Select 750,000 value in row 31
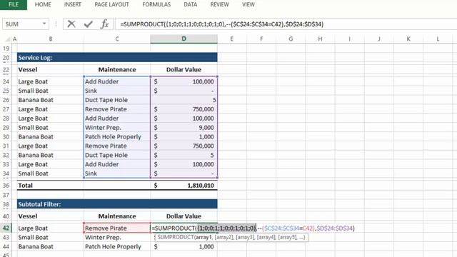Viewport: 457px width, 257px height. click(184, 146)
